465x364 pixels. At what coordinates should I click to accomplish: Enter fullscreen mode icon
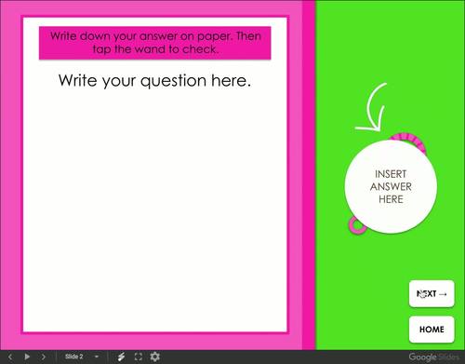[139, 357]
